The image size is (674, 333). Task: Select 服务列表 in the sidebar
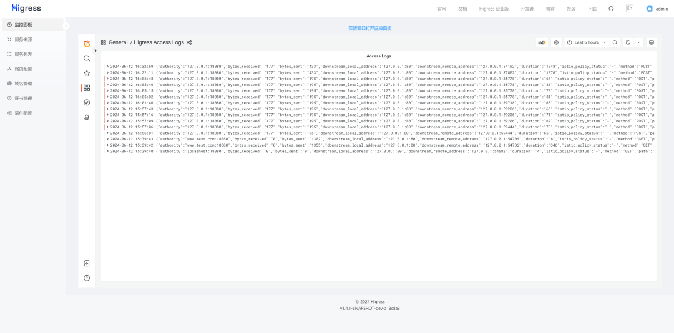pyautogui.click(x=32, y=54)
